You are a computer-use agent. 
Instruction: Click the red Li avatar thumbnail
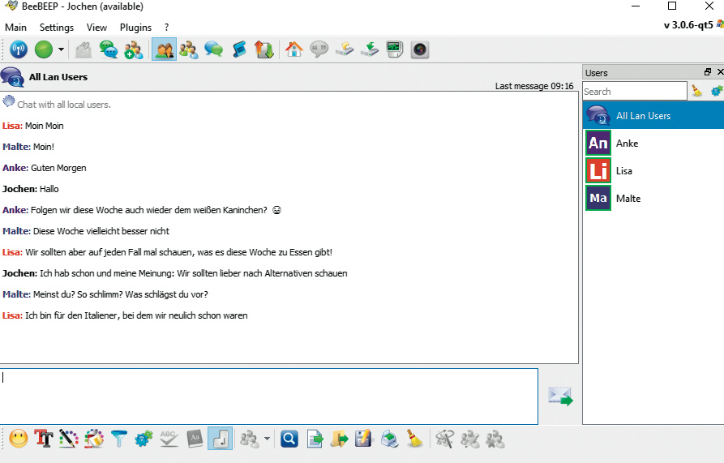(x=598, y=171)
